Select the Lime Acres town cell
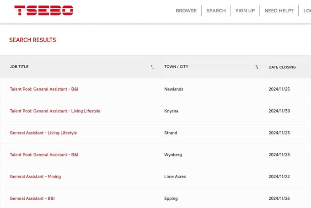Viewport: 311px width, 208px height. [175, 176]
